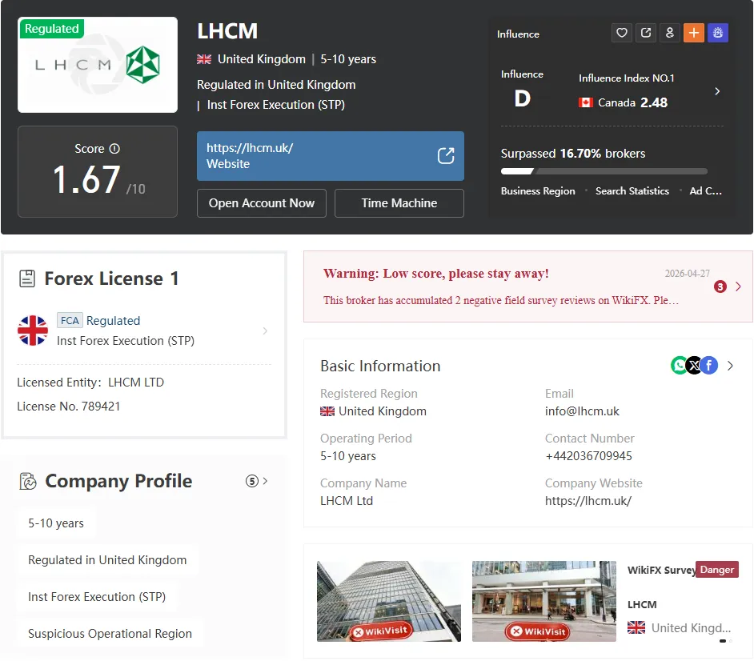Click the 2026-04-27 warning date
This screenshot has height=661, width=754.
pos(687,274)
